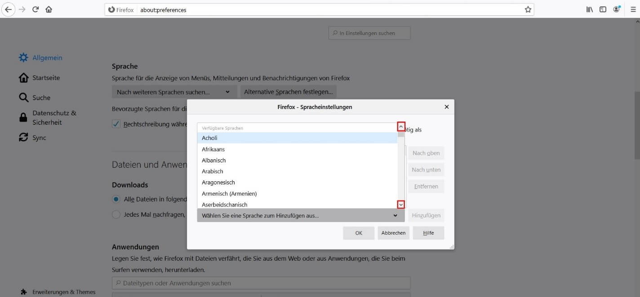The width and height of the screenshot is (640, 297).
Task: Open Hilfe in the language dialog
Action: pyautogui.click(x=428, y=233)
